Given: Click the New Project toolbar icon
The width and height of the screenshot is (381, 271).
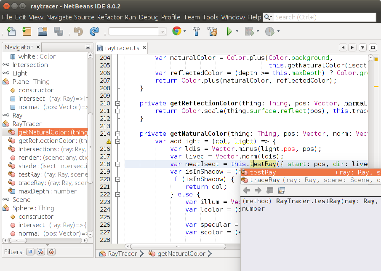Looking at the screenshot, I should [x=26, y=31].
